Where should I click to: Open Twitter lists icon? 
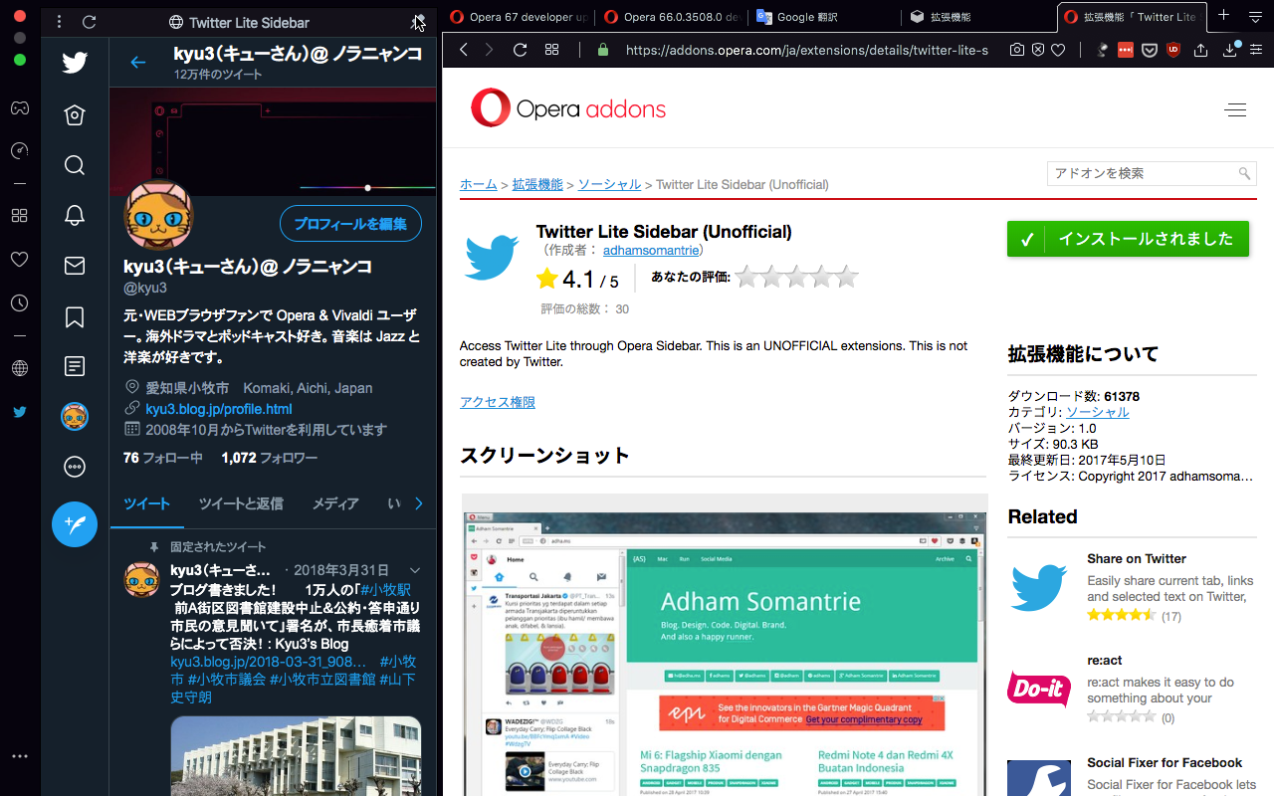(x=75, y=366)
